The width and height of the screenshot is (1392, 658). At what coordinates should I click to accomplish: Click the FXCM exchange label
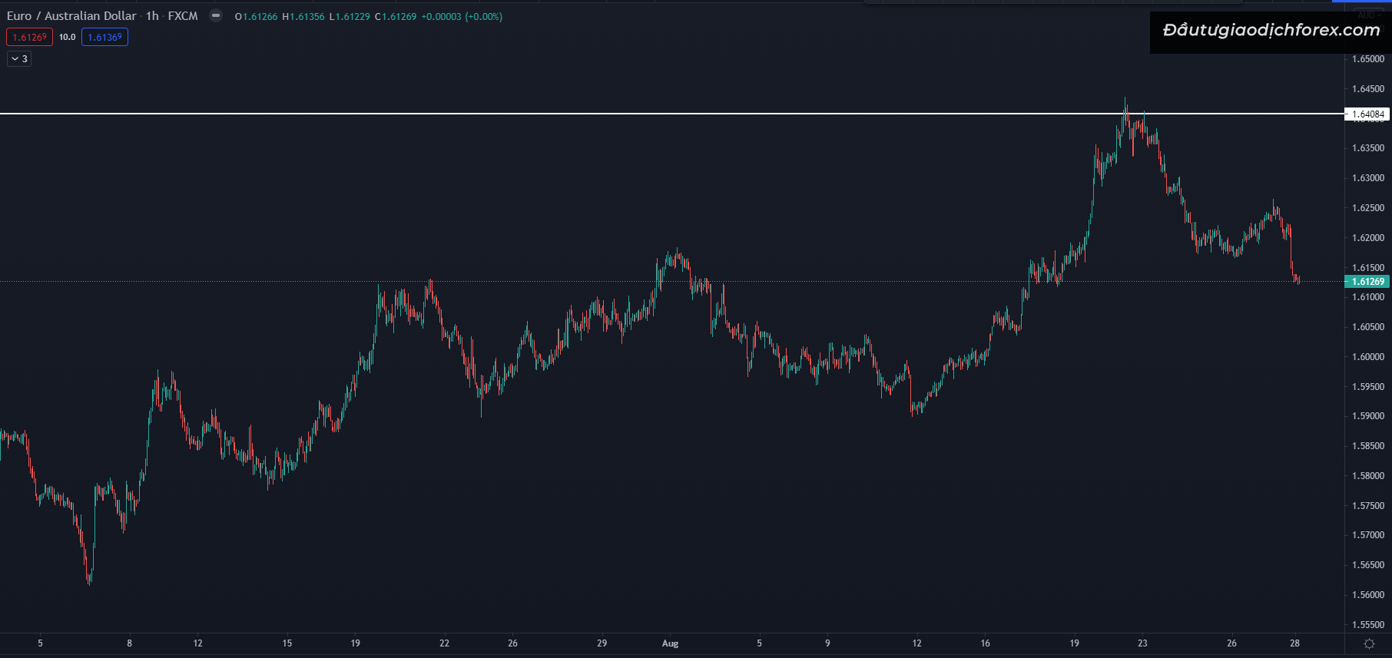[x=183, y=15]
